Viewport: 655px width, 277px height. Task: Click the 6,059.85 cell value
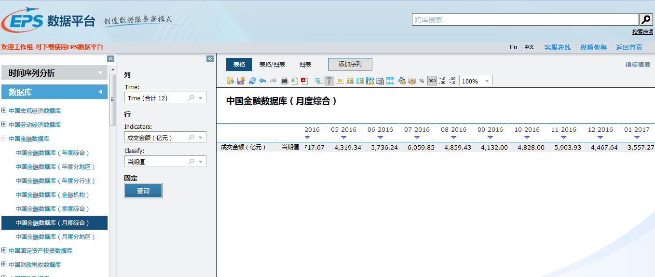point(421,147)
